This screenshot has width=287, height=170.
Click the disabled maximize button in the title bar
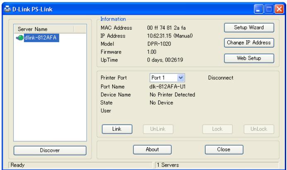coord(269,9)
